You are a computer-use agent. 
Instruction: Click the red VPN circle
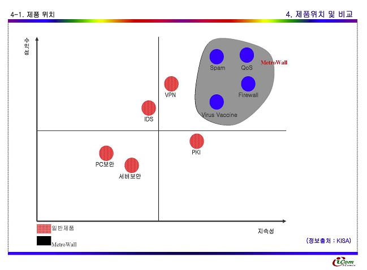point(171,84)
